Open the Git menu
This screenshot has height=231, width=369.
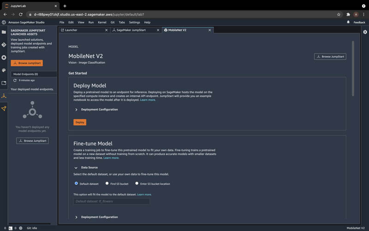[x=113, y=22]
